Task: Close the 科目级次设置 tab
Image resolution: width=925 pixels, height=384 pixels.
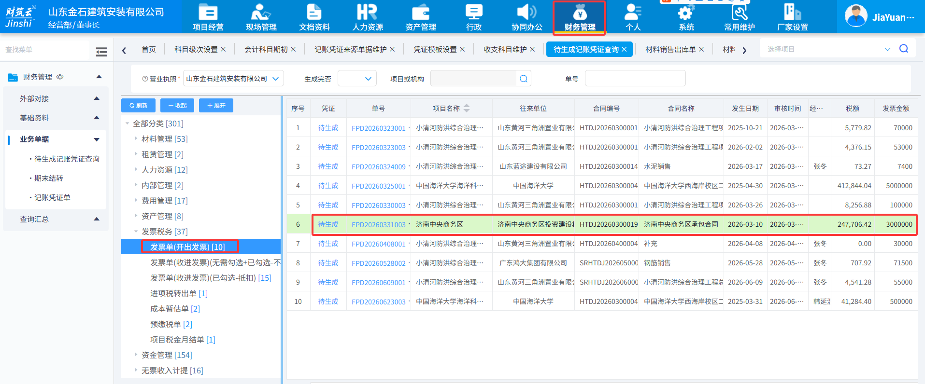Action: 223,49
